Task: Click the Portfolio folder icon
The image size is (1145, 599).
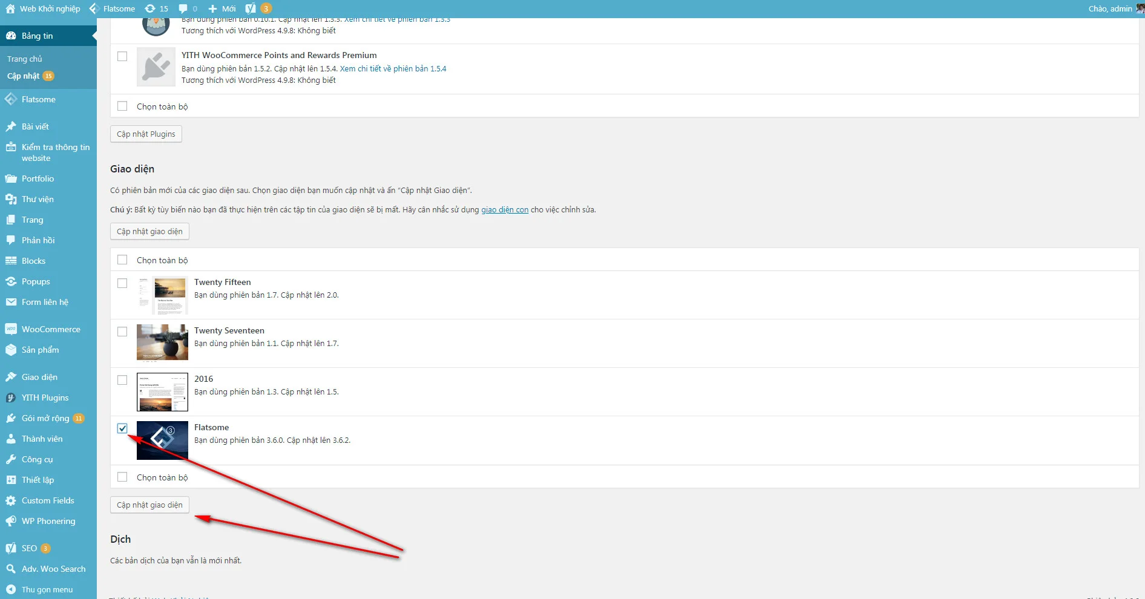Action: (x=11, y=178)
